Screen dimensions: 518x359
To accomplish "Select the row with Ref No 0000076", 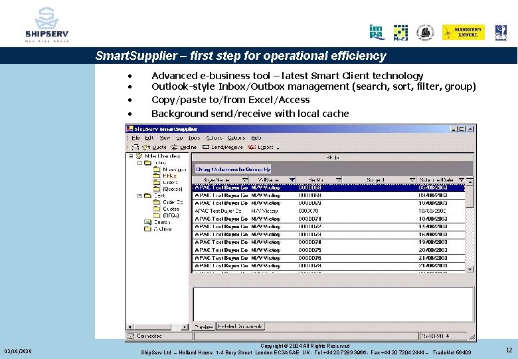I will [328, 258].
